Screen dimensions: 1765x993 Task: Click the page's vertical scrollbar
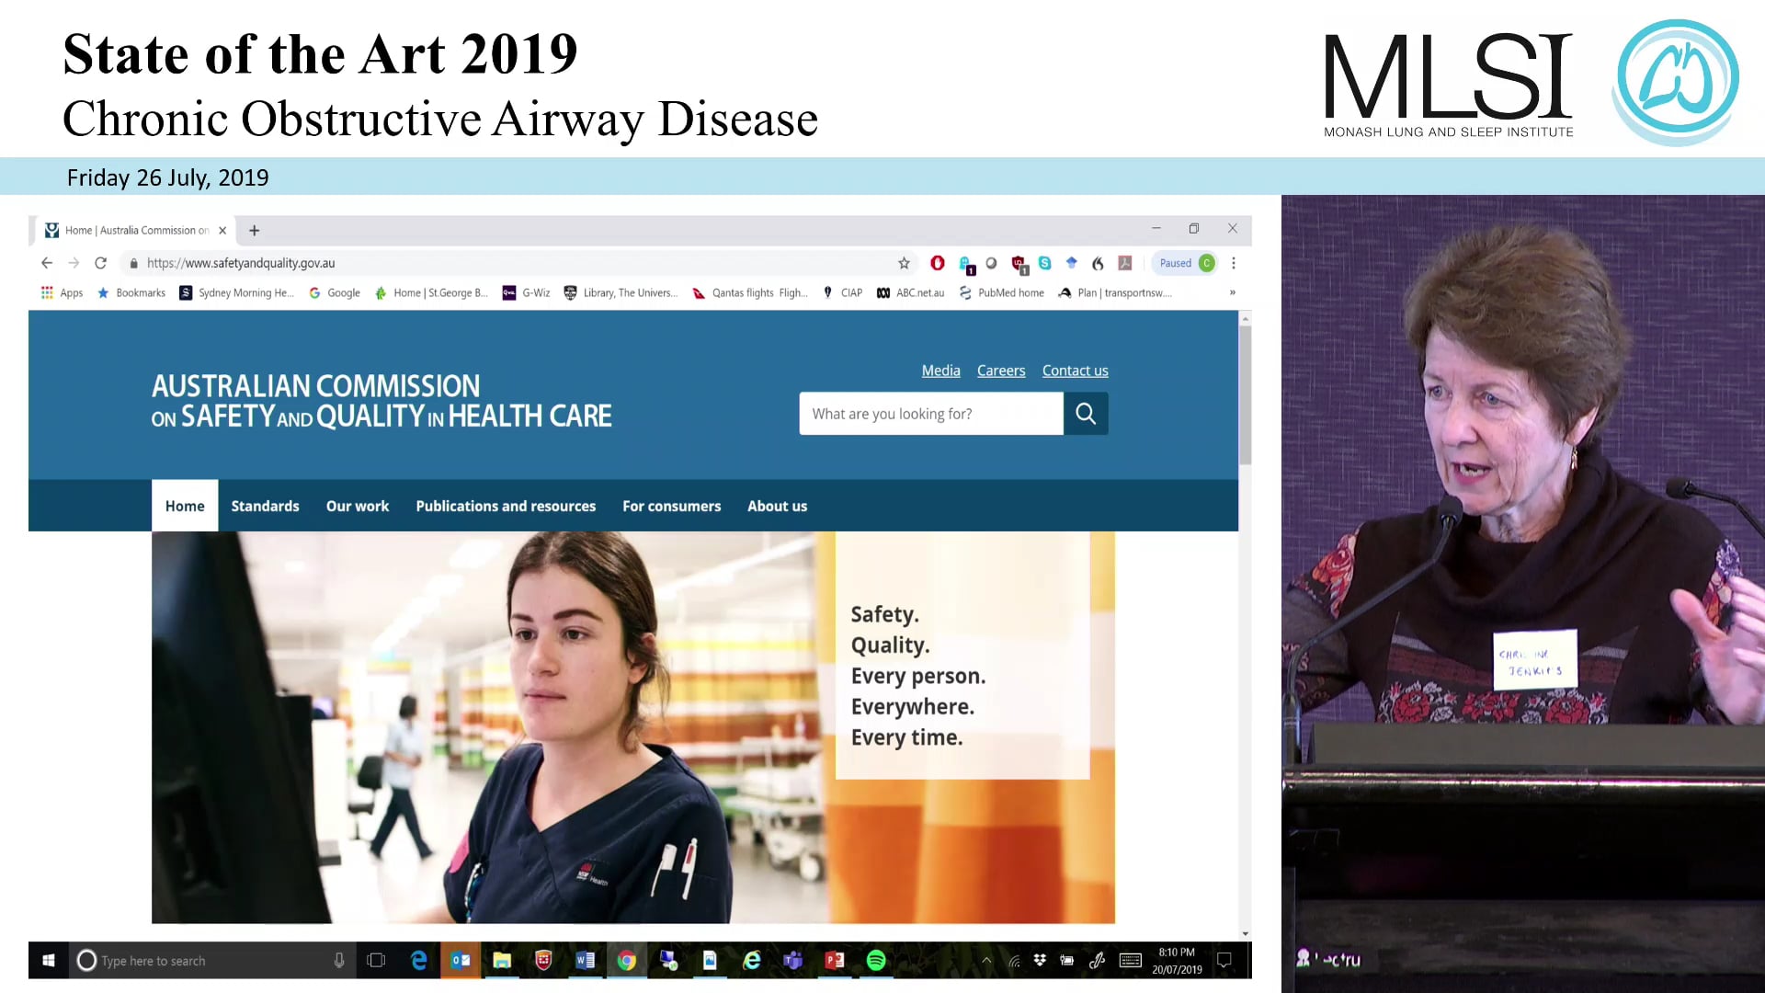[x=1245, y=395]
